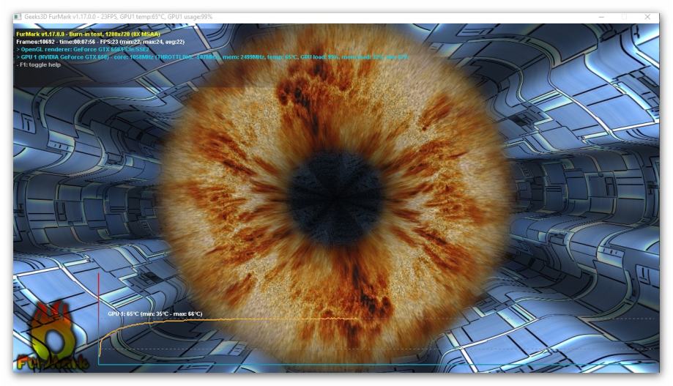Click the 'Geeks3D FurMark v1.17.0.0' window title text
This screenshot has height=386, width=673.
[119, 17]
